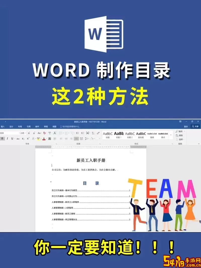The height and width of the screenshot is (268, 201).
Task: Apply Strikethrough (abc) formatting
Action: 18,139
